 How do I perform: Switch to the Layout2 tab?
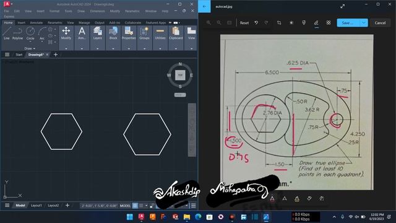(x=53, y=206)
